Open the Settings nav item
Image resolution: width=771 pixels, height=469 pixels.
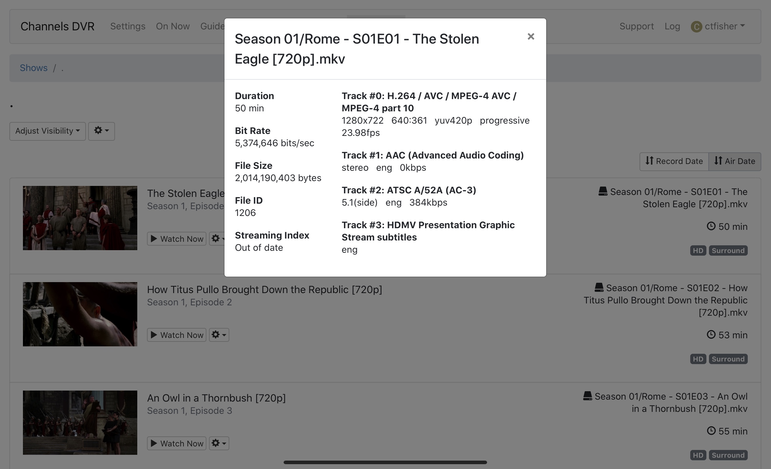(128, 26)
